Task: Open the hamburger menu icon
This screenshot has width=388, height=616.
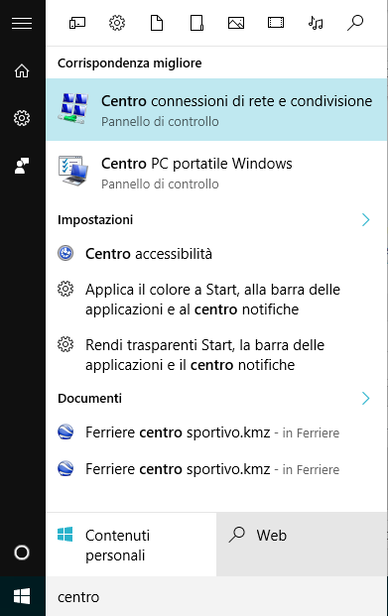Action: [x=22, y=24]
